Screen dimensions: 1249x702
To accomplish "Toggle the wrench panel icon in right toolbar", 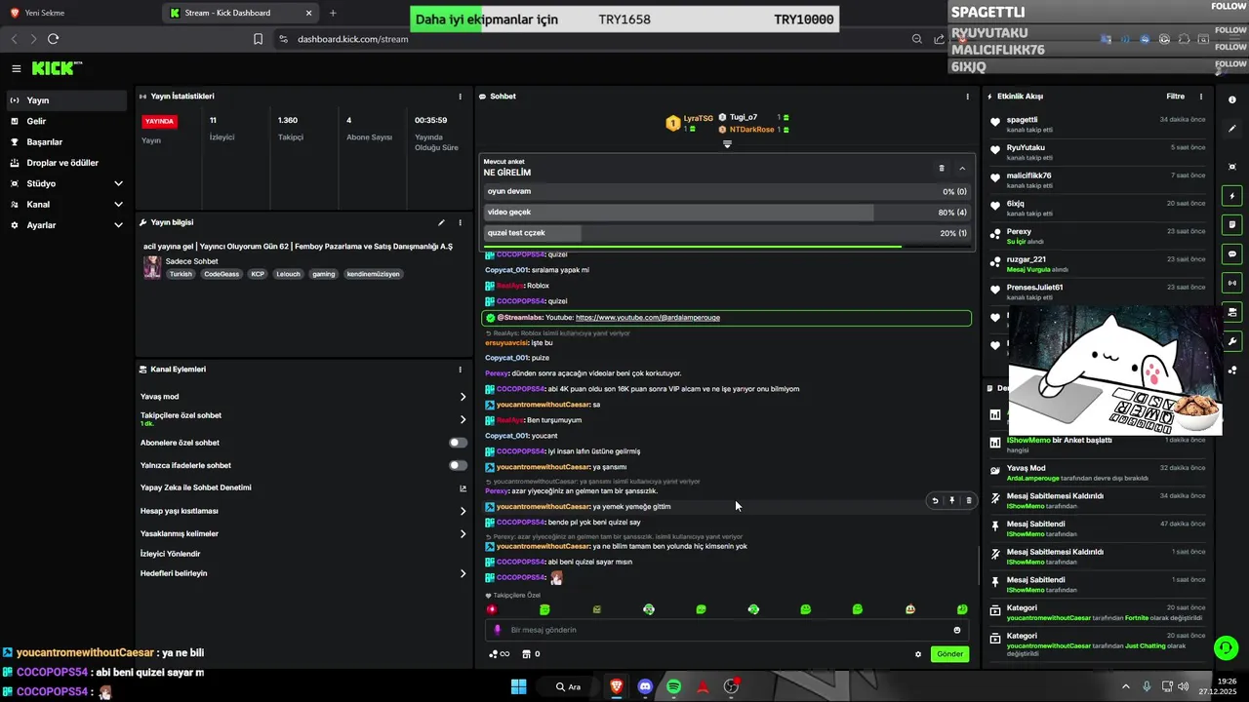I will coord(1232,341).
